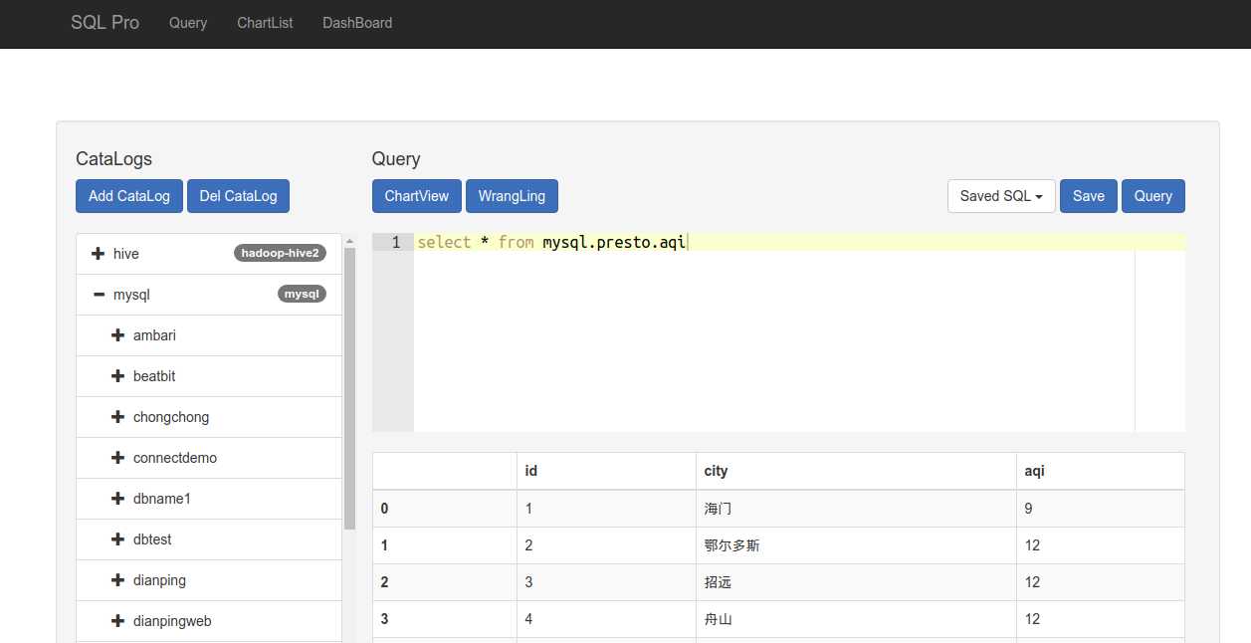Expand the hive catalog plus icon

pyautogui.click(x=98, y=254)
